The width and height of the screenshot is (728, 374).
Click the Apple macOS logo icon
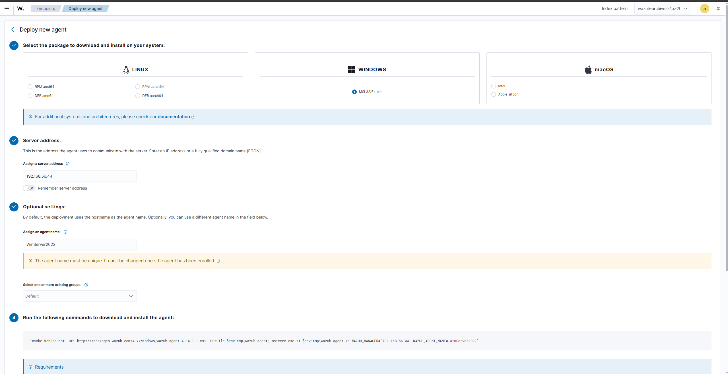click(588, 70)
